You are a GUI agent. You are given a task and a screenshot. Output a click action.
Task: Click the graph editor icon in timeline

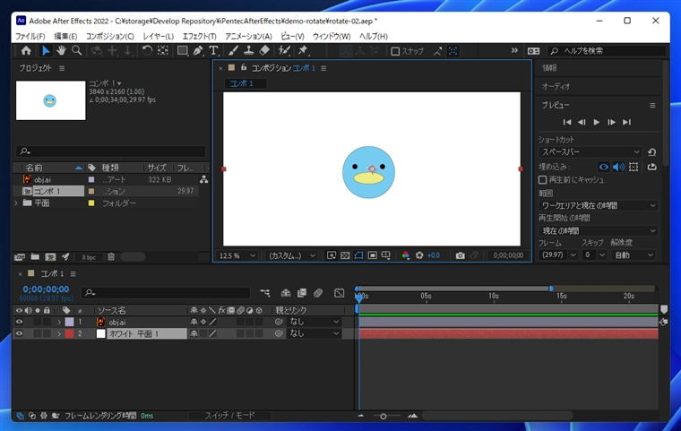(340, 293)
